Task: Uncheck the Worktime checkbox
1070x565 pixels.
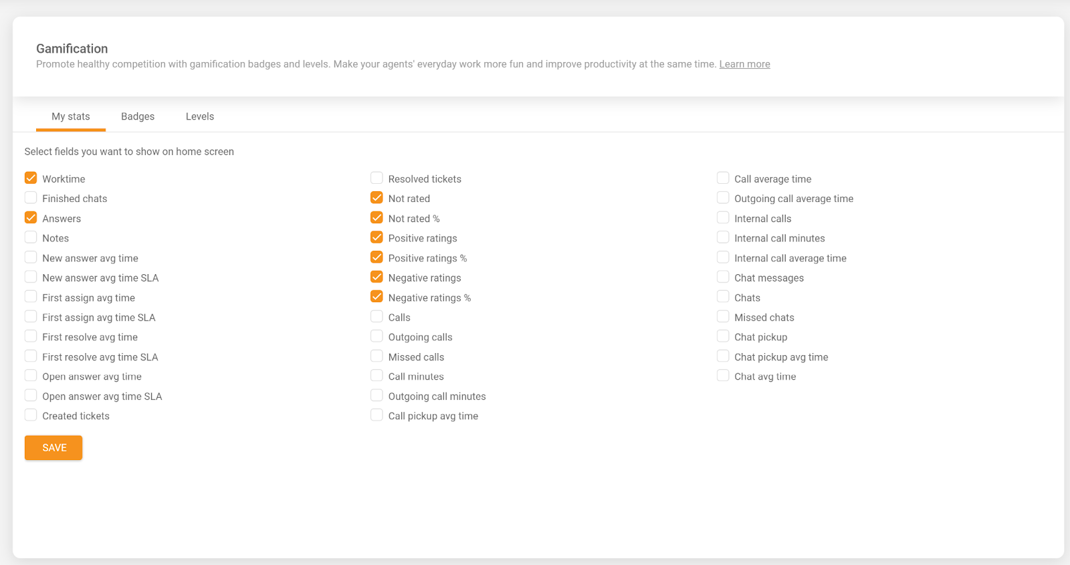Action: tap(31, 179)
